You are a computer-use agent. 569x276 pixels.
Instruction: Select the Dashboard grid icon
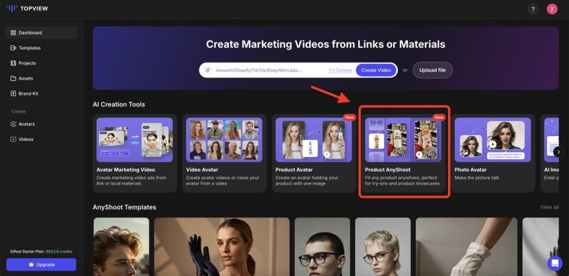pyautogui.click(x=13, y=33)
